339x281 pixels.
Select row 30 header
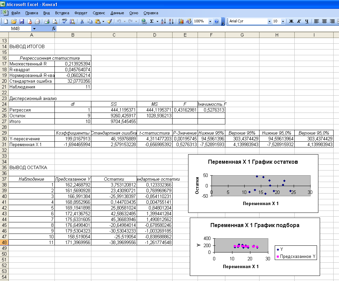(x=4, y=139)
